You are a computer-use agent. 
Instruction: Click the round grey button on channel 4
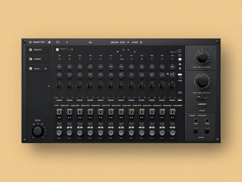pyautogui.click(x=90, y=133)
